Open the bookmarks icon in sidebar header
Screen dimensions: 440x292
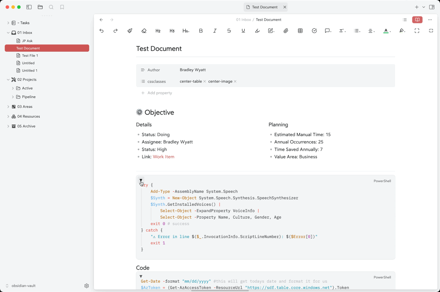62,7
